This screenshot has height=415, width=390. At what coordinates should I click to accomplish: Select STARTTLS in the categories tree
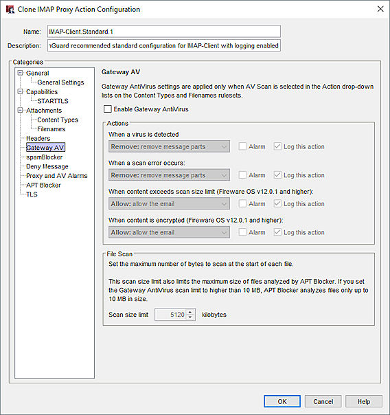53,101
